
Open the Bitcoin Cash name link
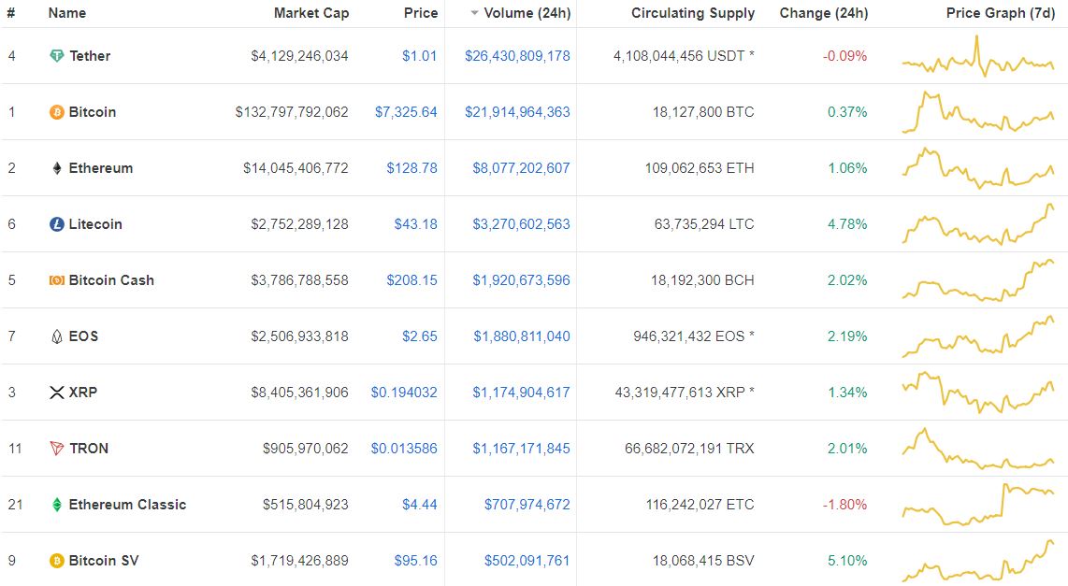(x=111, y=280)
